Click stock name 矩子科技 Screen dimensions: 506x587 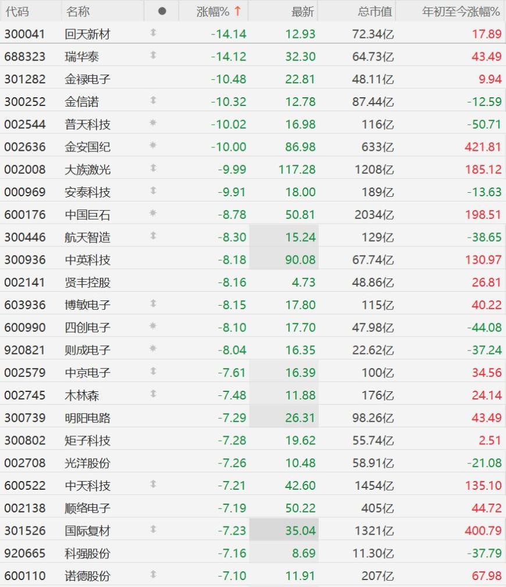87,440
